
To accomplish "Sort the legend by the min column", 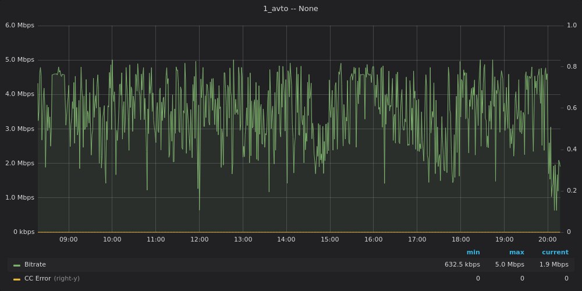I will (x=473, y=253).
